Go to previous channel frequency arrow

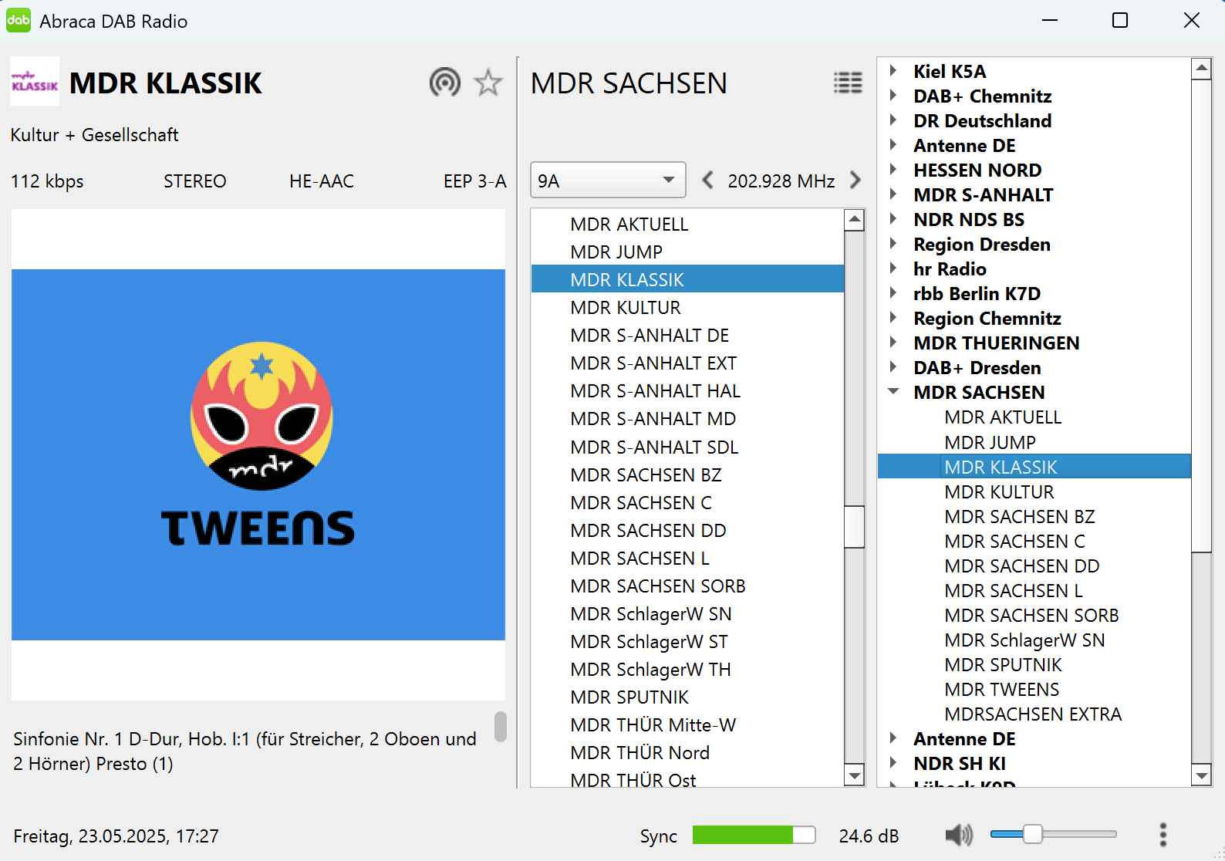(x=707, y=181)
